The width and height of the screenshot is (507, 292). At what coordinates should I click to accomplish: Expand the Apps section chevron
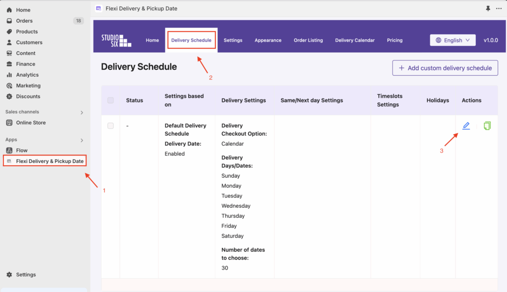[x=82, y=140]
